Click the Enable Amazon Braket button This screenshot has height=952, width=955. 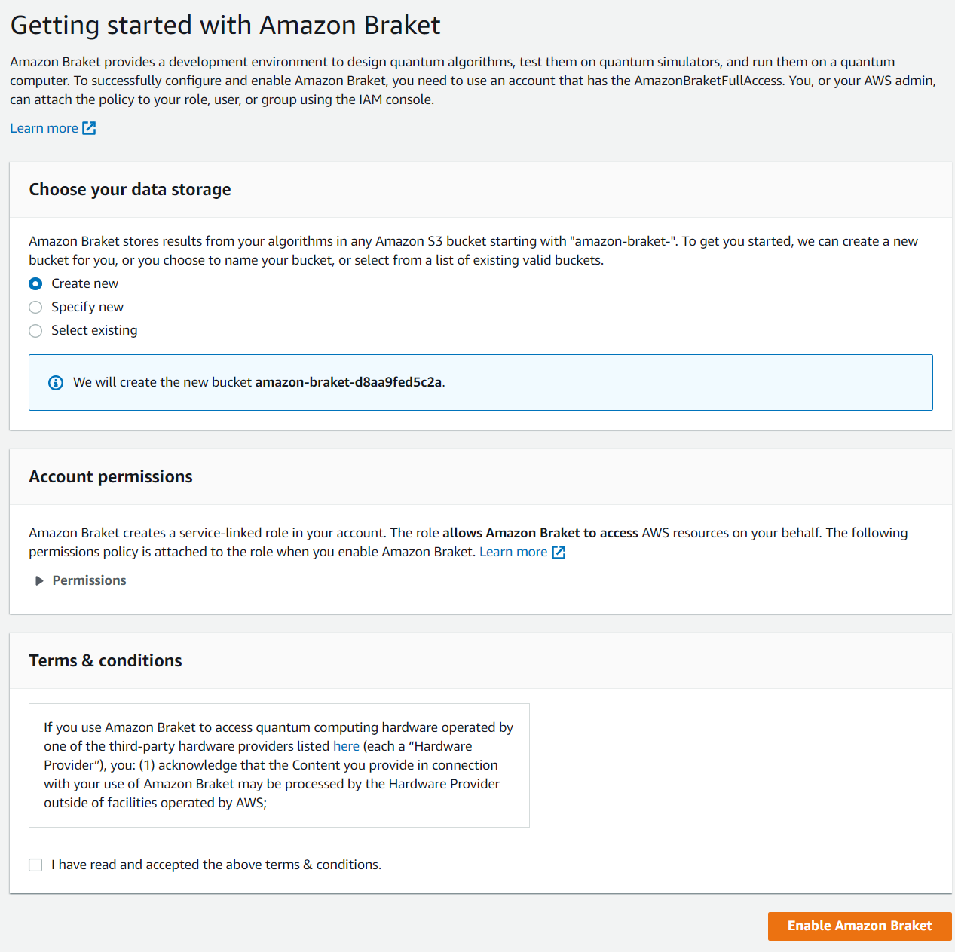(x=859, y=926)
